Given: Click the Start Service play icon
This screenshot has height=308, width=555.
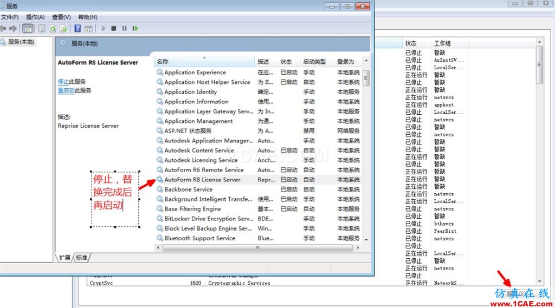Looking at the screenshot, I should (104, 28).
